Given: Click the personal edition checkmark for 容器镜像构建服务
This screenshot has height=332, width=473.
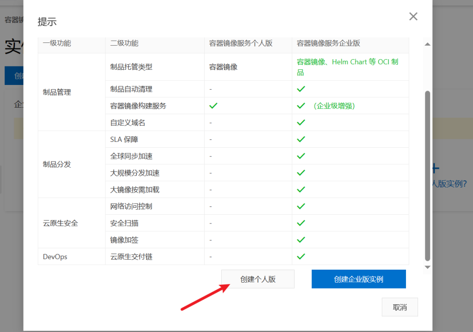Looking at the screenshot, I should point(213,106).
